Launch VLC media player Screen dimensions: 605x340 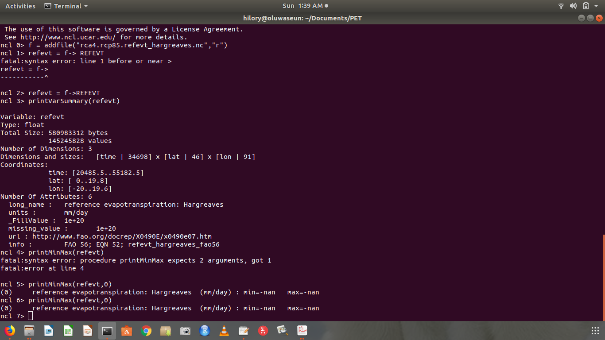coord(224,331)
